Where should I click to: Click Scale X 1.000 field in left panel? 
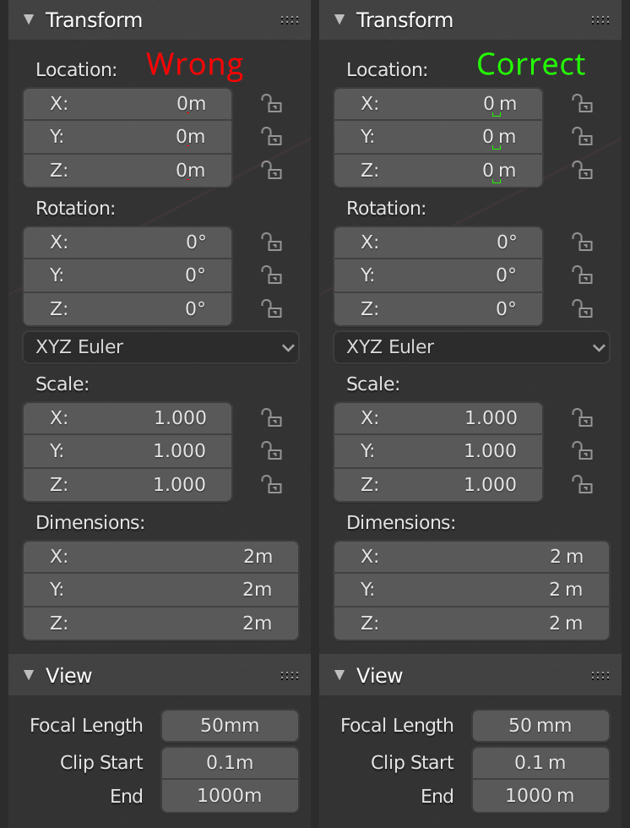click(x=128, y=418)
